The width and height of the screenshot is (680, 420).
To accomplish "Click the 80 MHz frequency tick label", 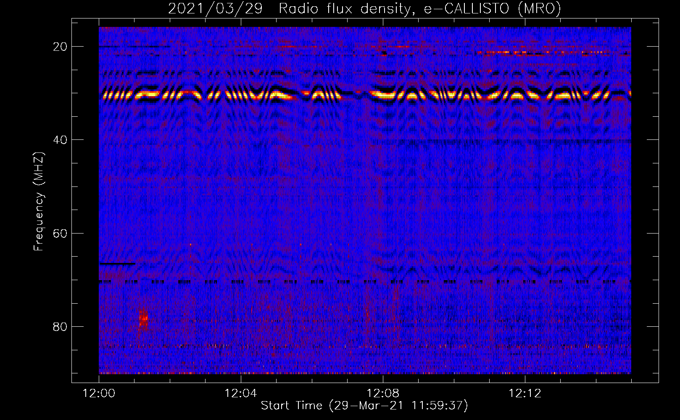I will click(x=60, y=326).
